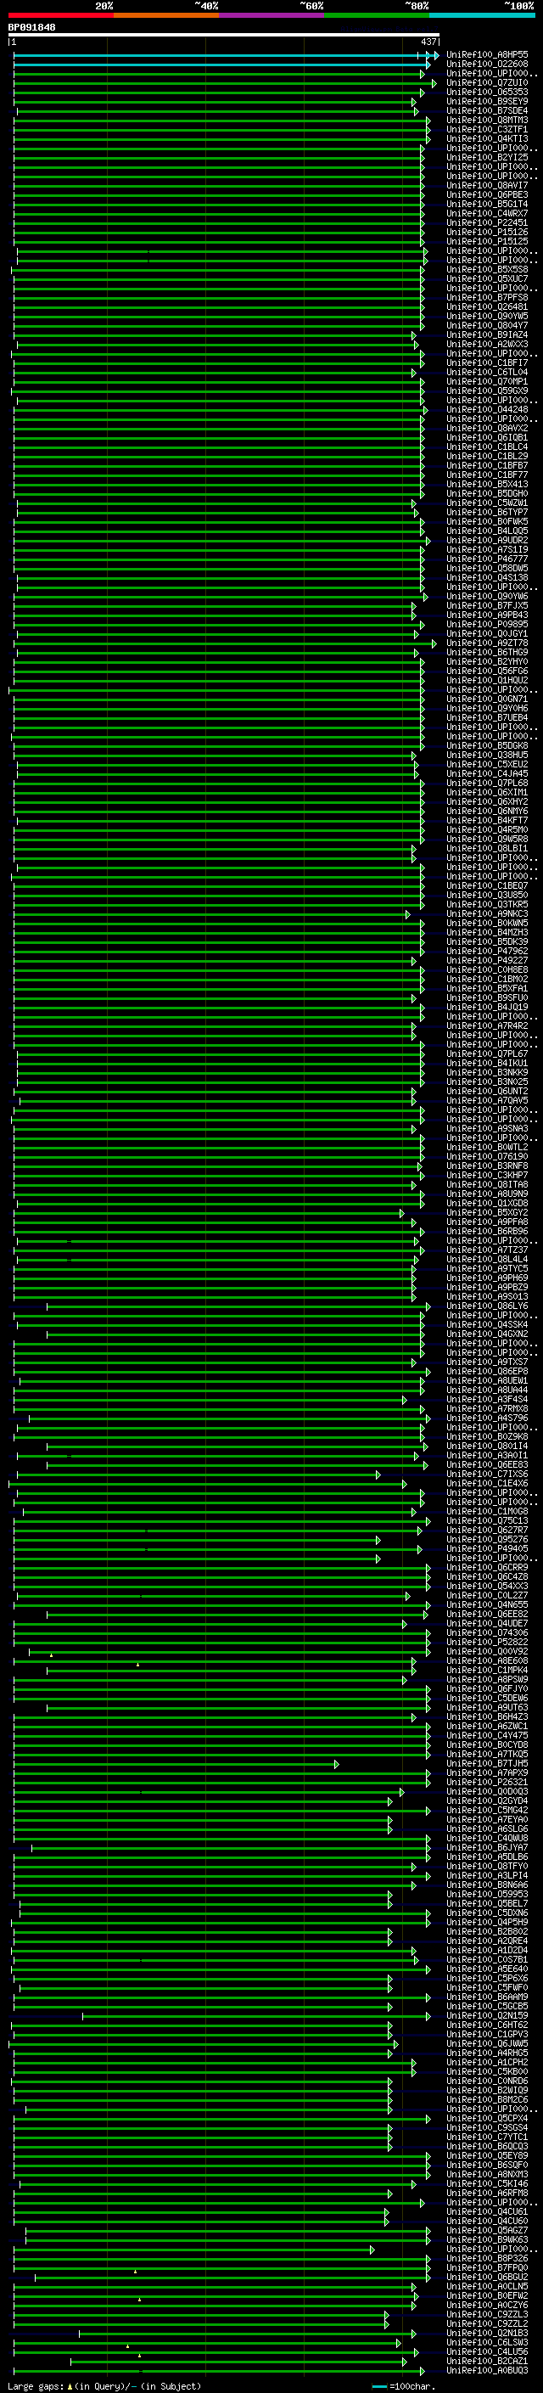Open hit UniRef100_Q86EP8

point(487,1371)
